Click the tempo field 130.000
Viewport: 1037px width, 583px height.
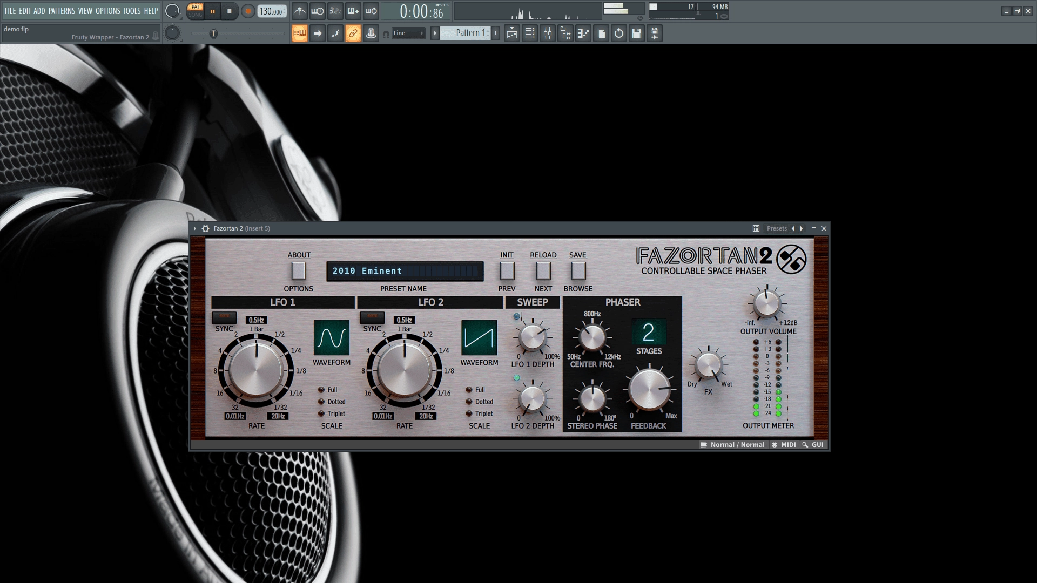coord(272,11)
